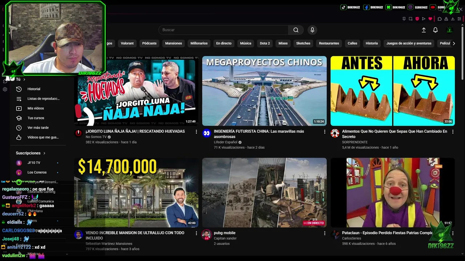Select the Mixes category chip

click(x=283, y=43)
